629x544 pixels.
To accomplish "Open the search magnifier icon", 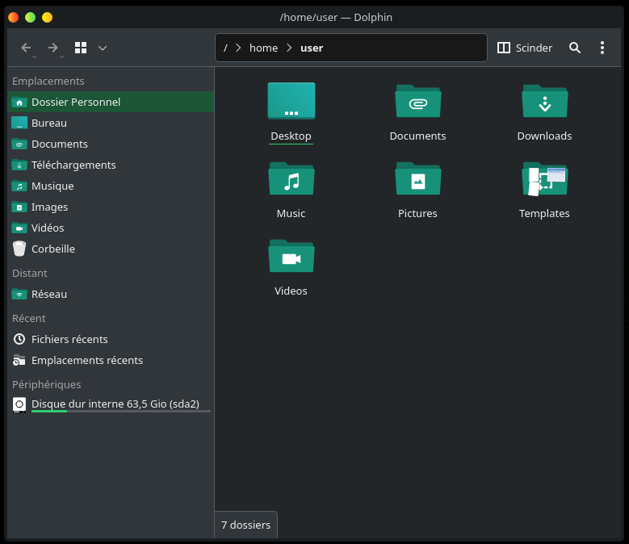I will click(575, 48).
